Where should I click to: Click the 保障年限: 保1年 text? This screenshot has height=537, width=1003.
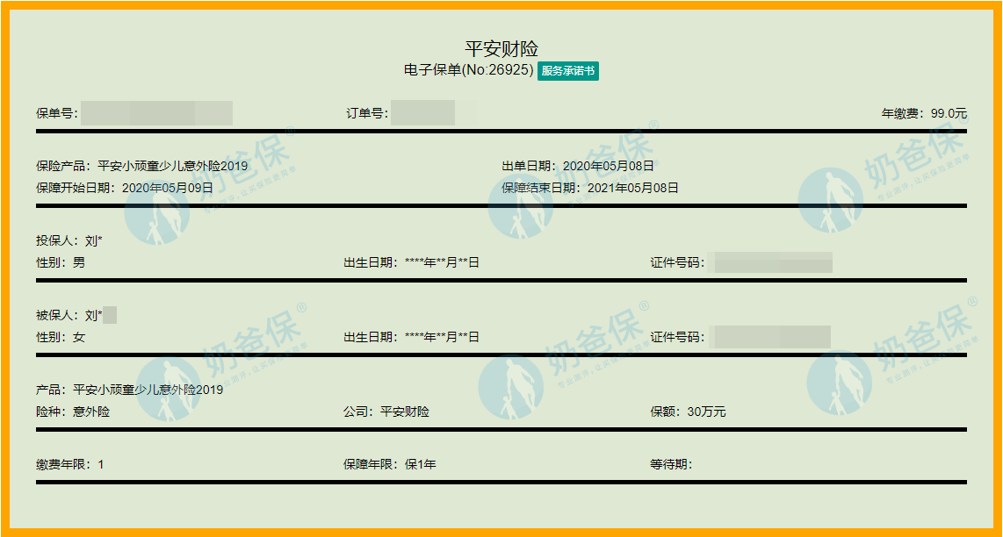coord(390,465)
